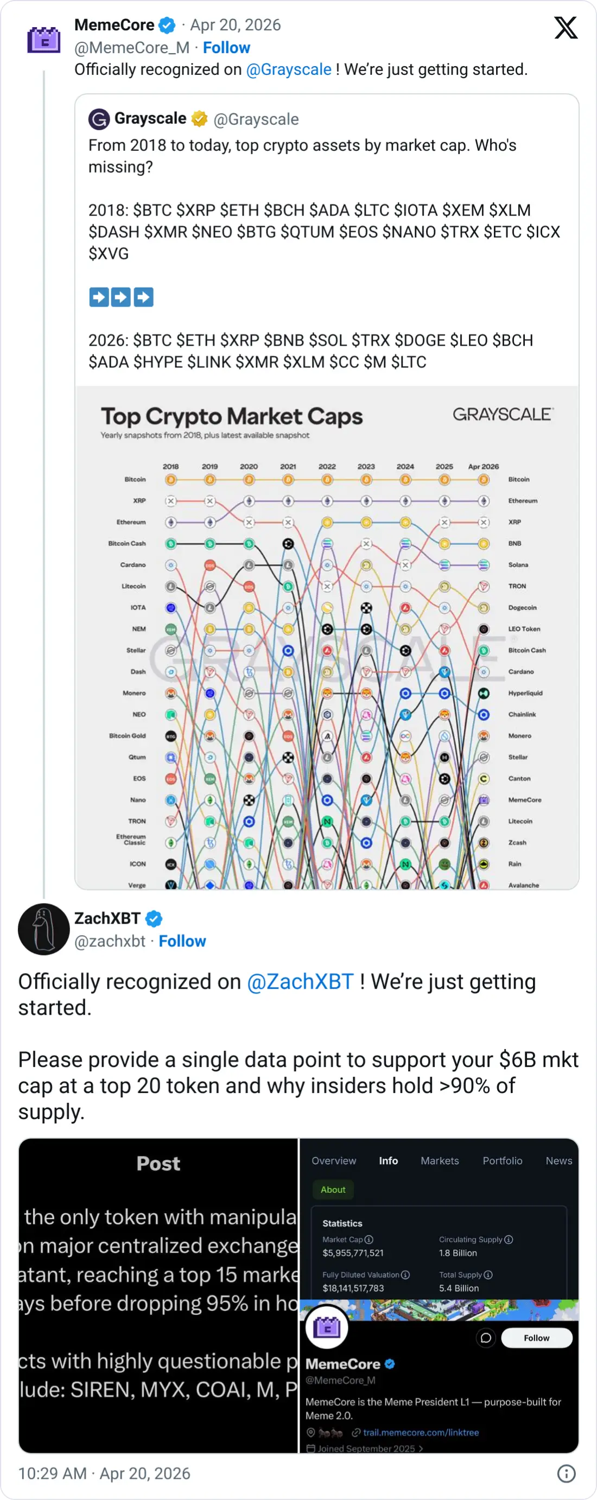Open the trail.memecore.com/linktree link
The height and width of the screenshot is (1500, 597).
[421, 1433]
